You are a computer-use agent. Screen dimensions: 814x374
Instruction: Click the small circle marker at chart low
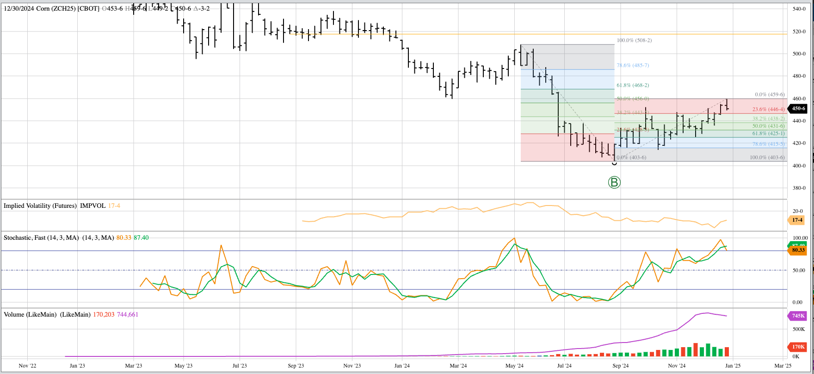(x=614, y=163)
